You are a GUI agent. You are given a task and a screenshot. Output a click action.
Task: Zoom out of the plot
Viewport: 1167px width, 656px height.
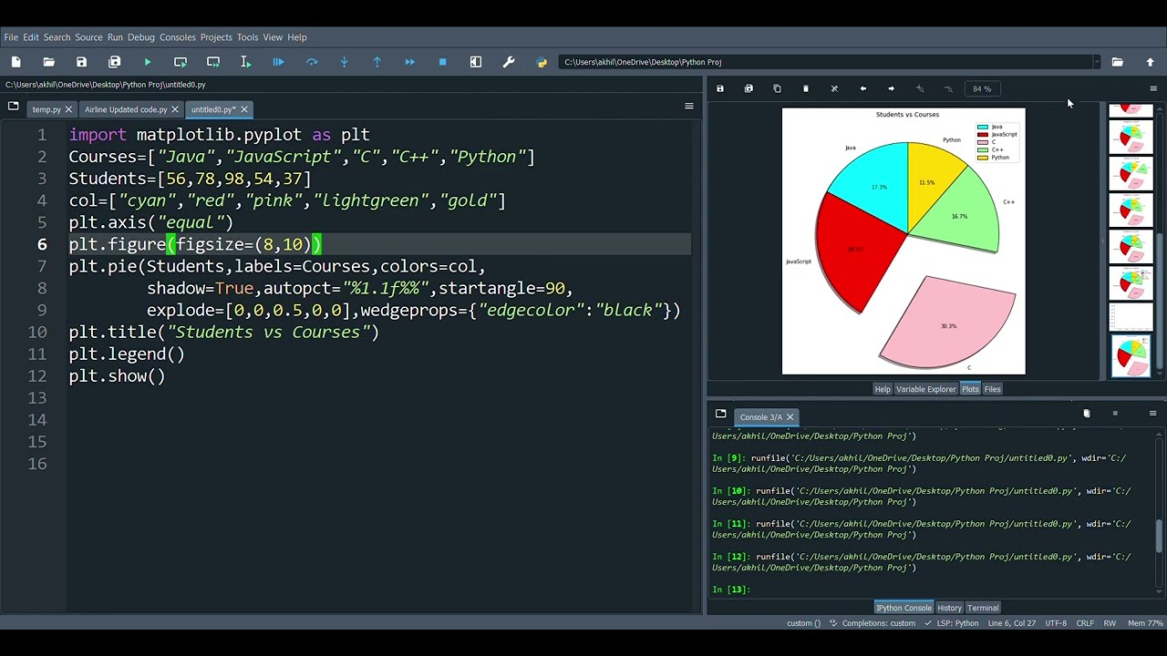[948, 88]
